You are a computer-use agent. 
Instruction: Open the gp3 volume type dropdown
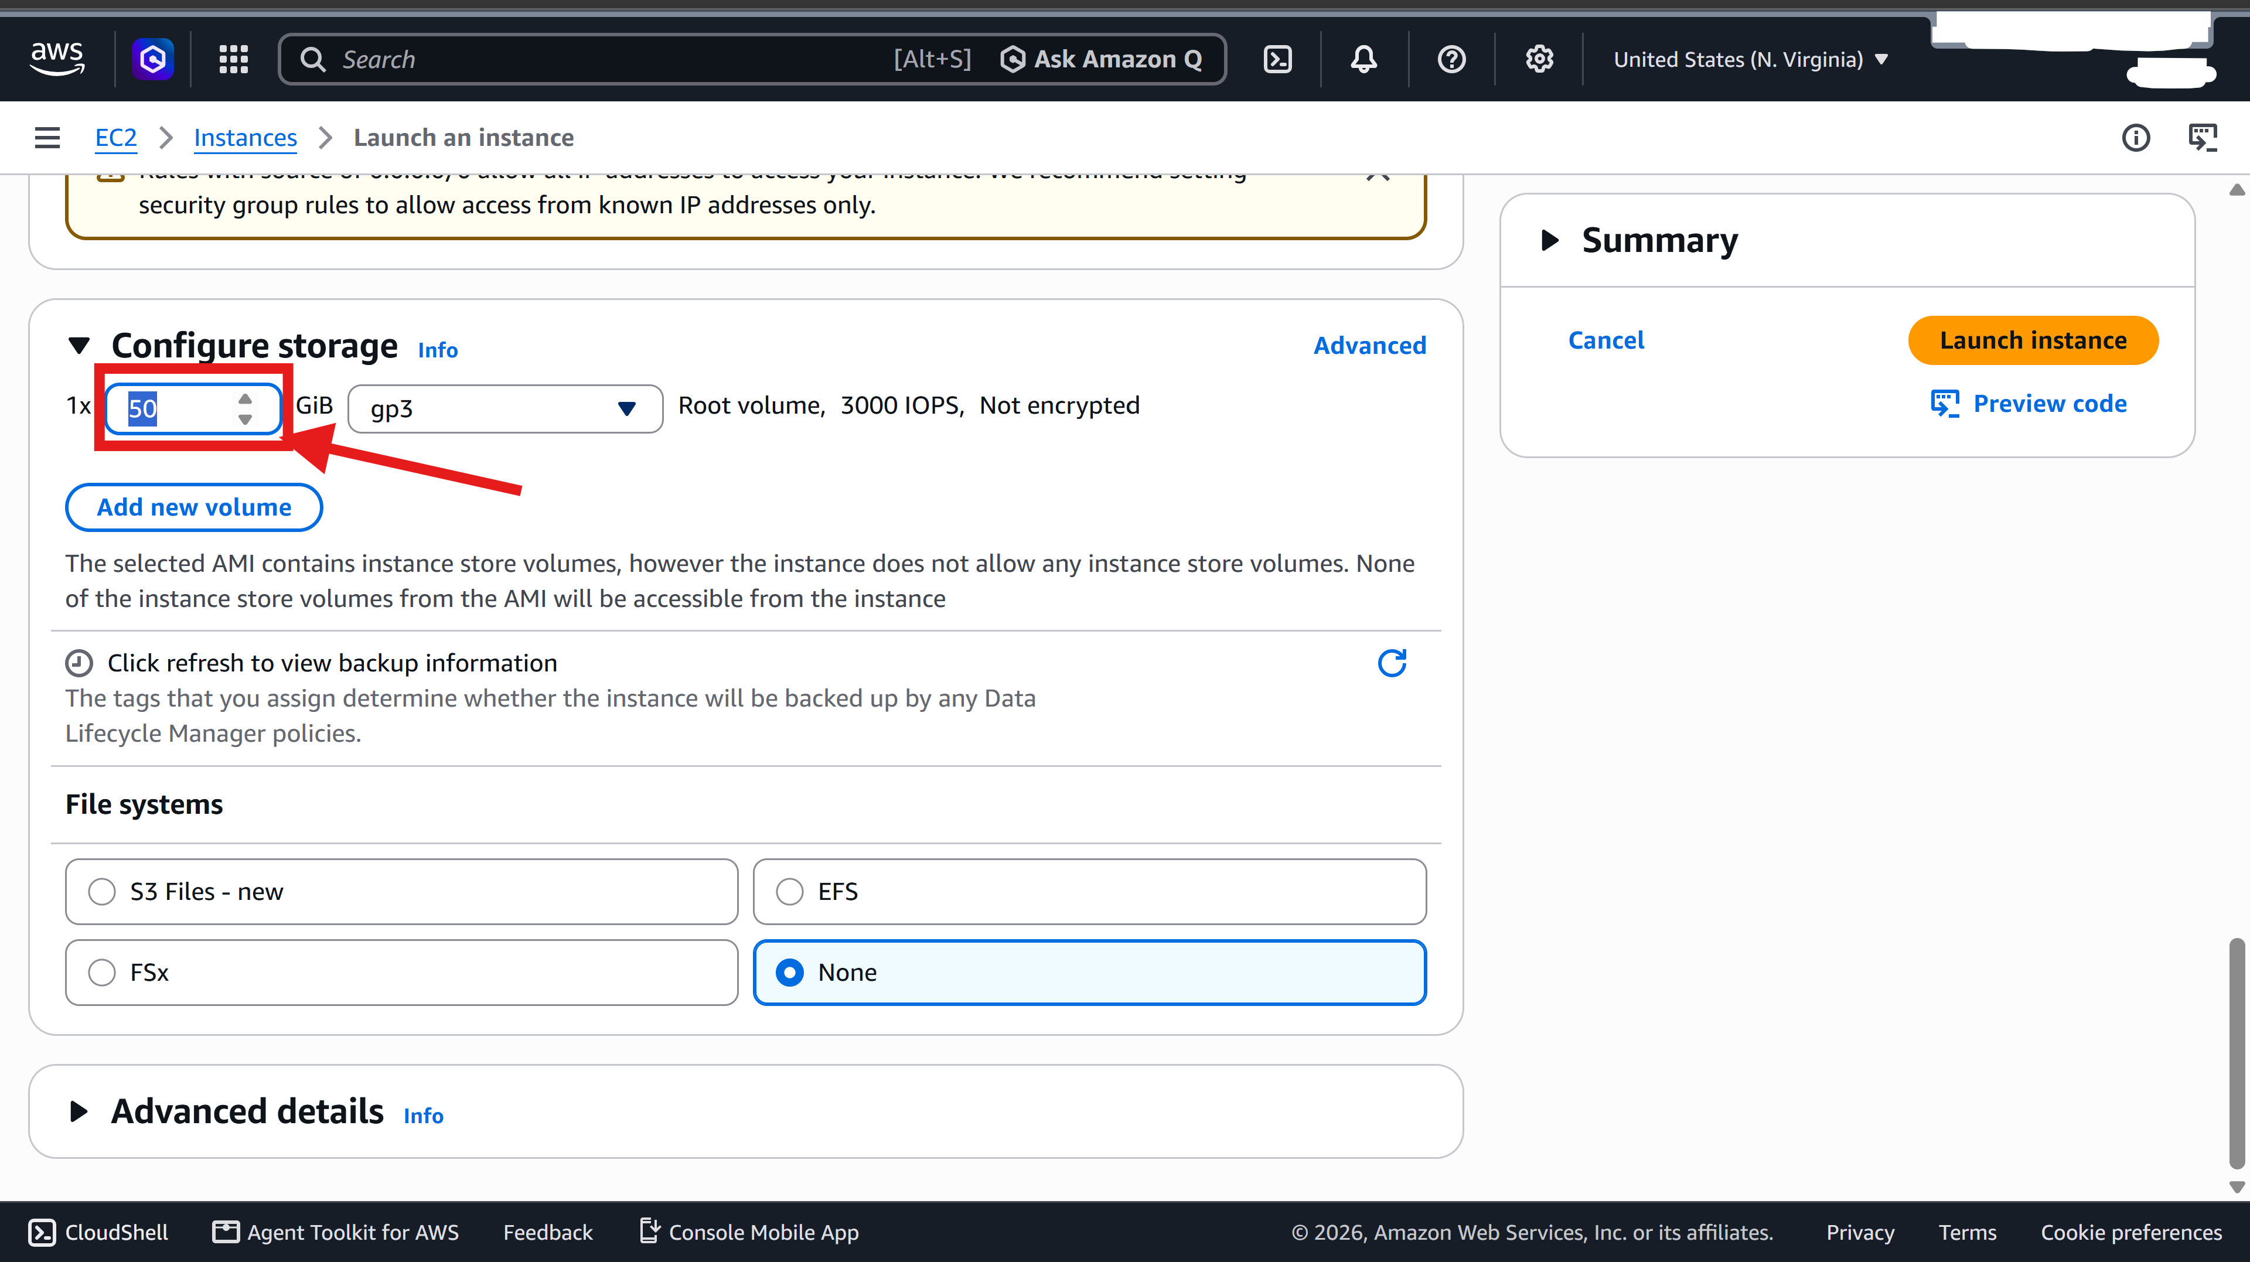pyautogui.click(x=505, y=408)
